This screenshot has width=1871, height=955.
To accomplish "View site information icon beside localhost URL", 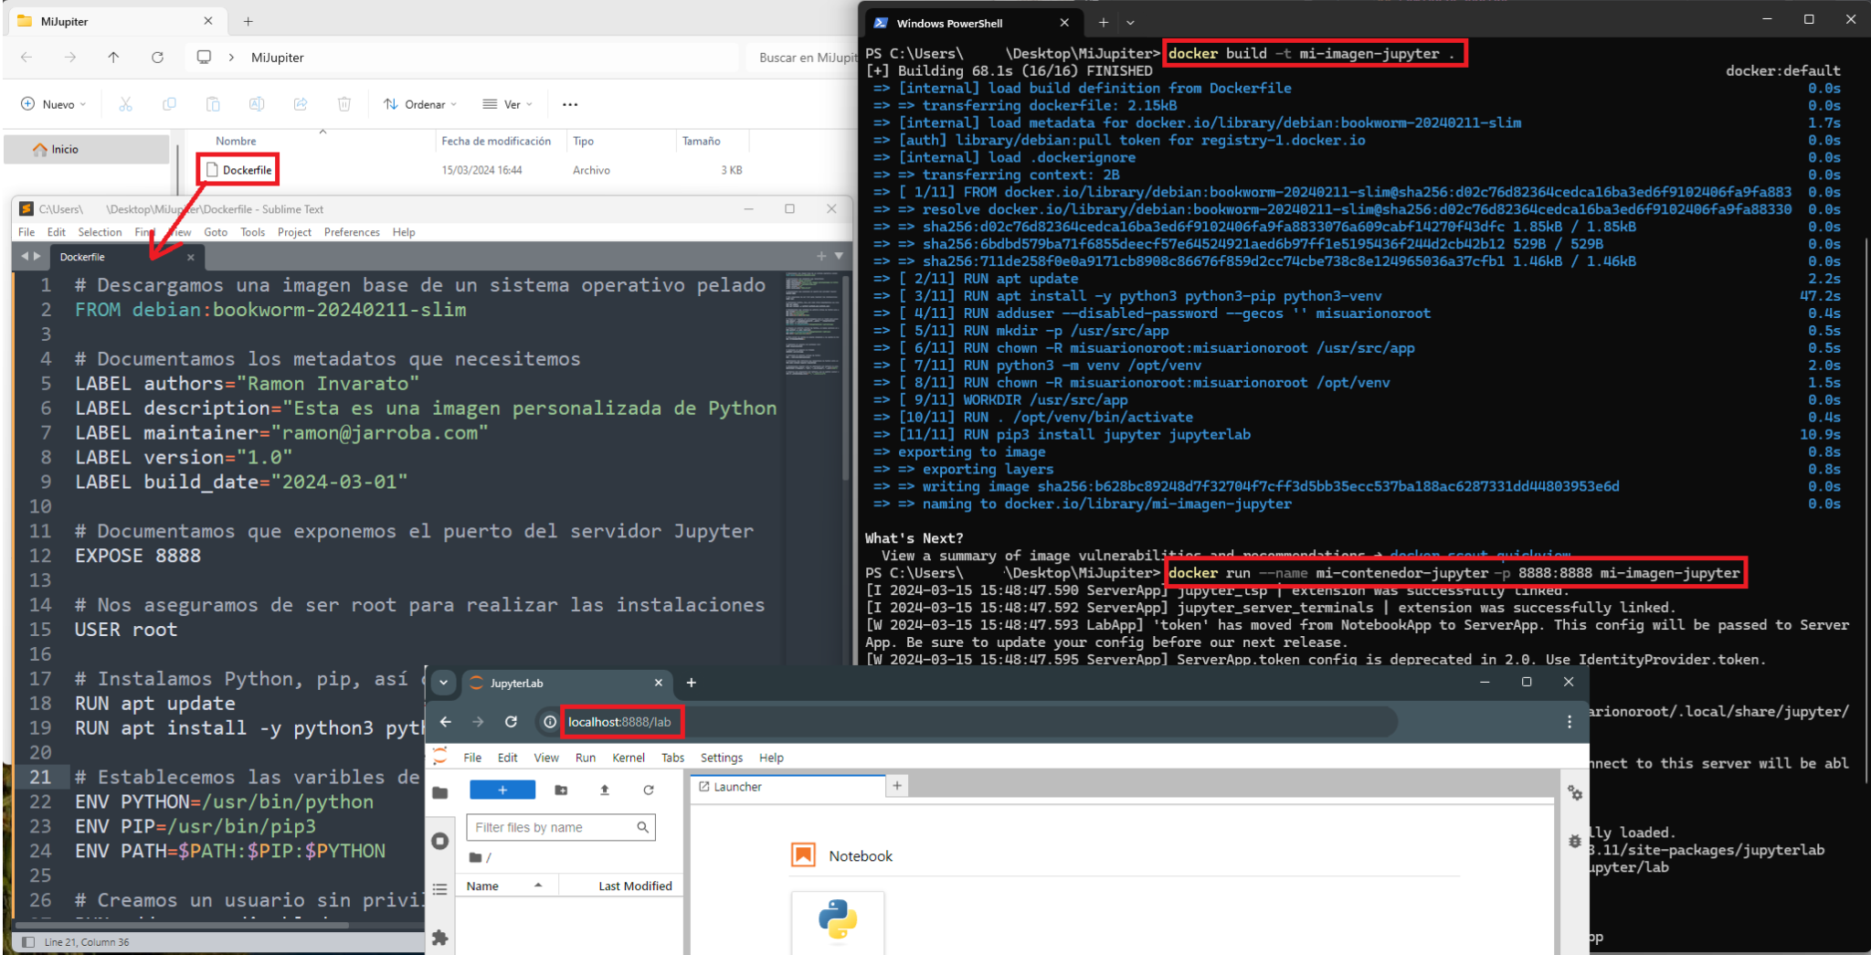I will tap(550, 722).
